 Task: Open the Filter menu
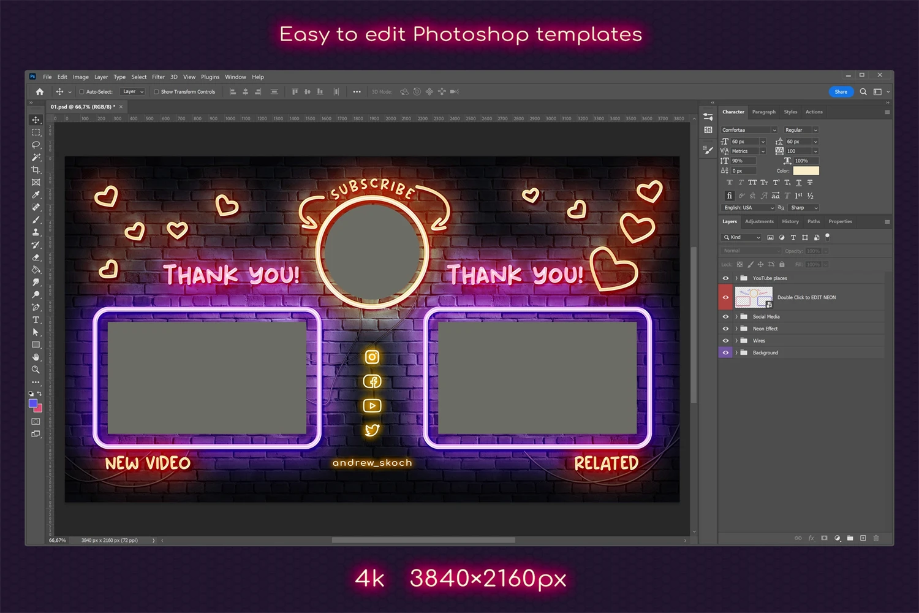(x=158, y=77)
